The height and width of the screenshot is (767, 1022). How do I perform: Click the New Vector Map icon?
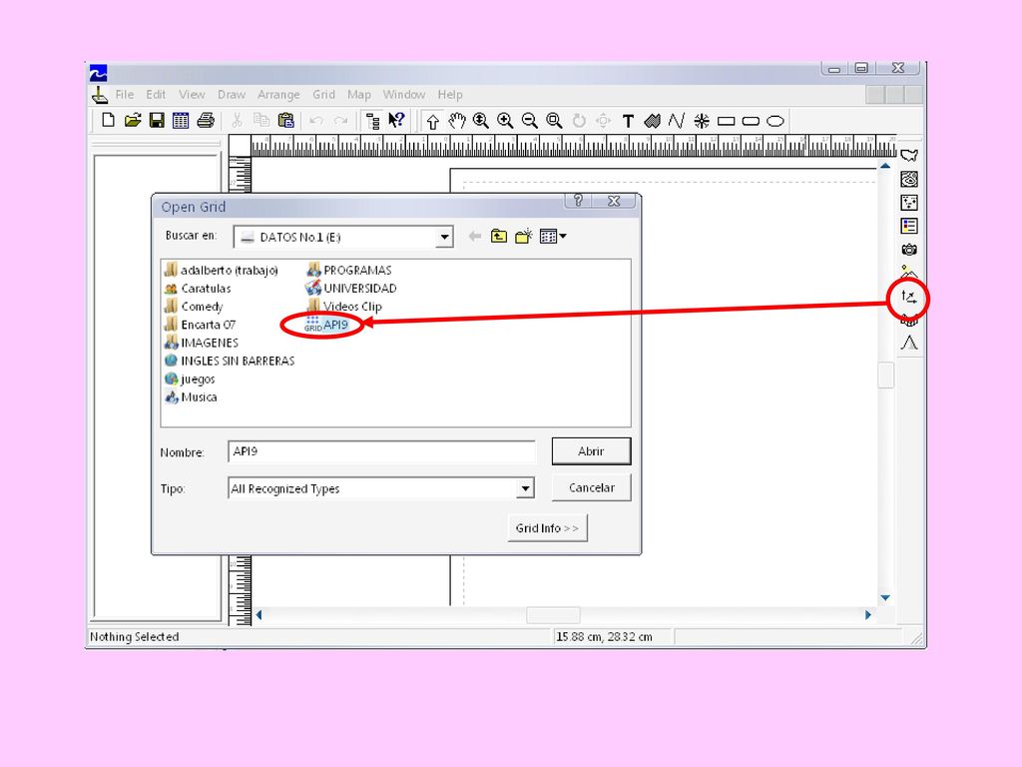908,298
